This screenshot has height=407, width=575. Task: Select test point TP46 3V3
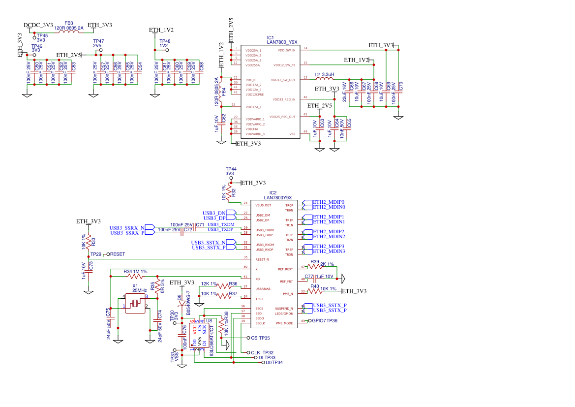(34, 55)
